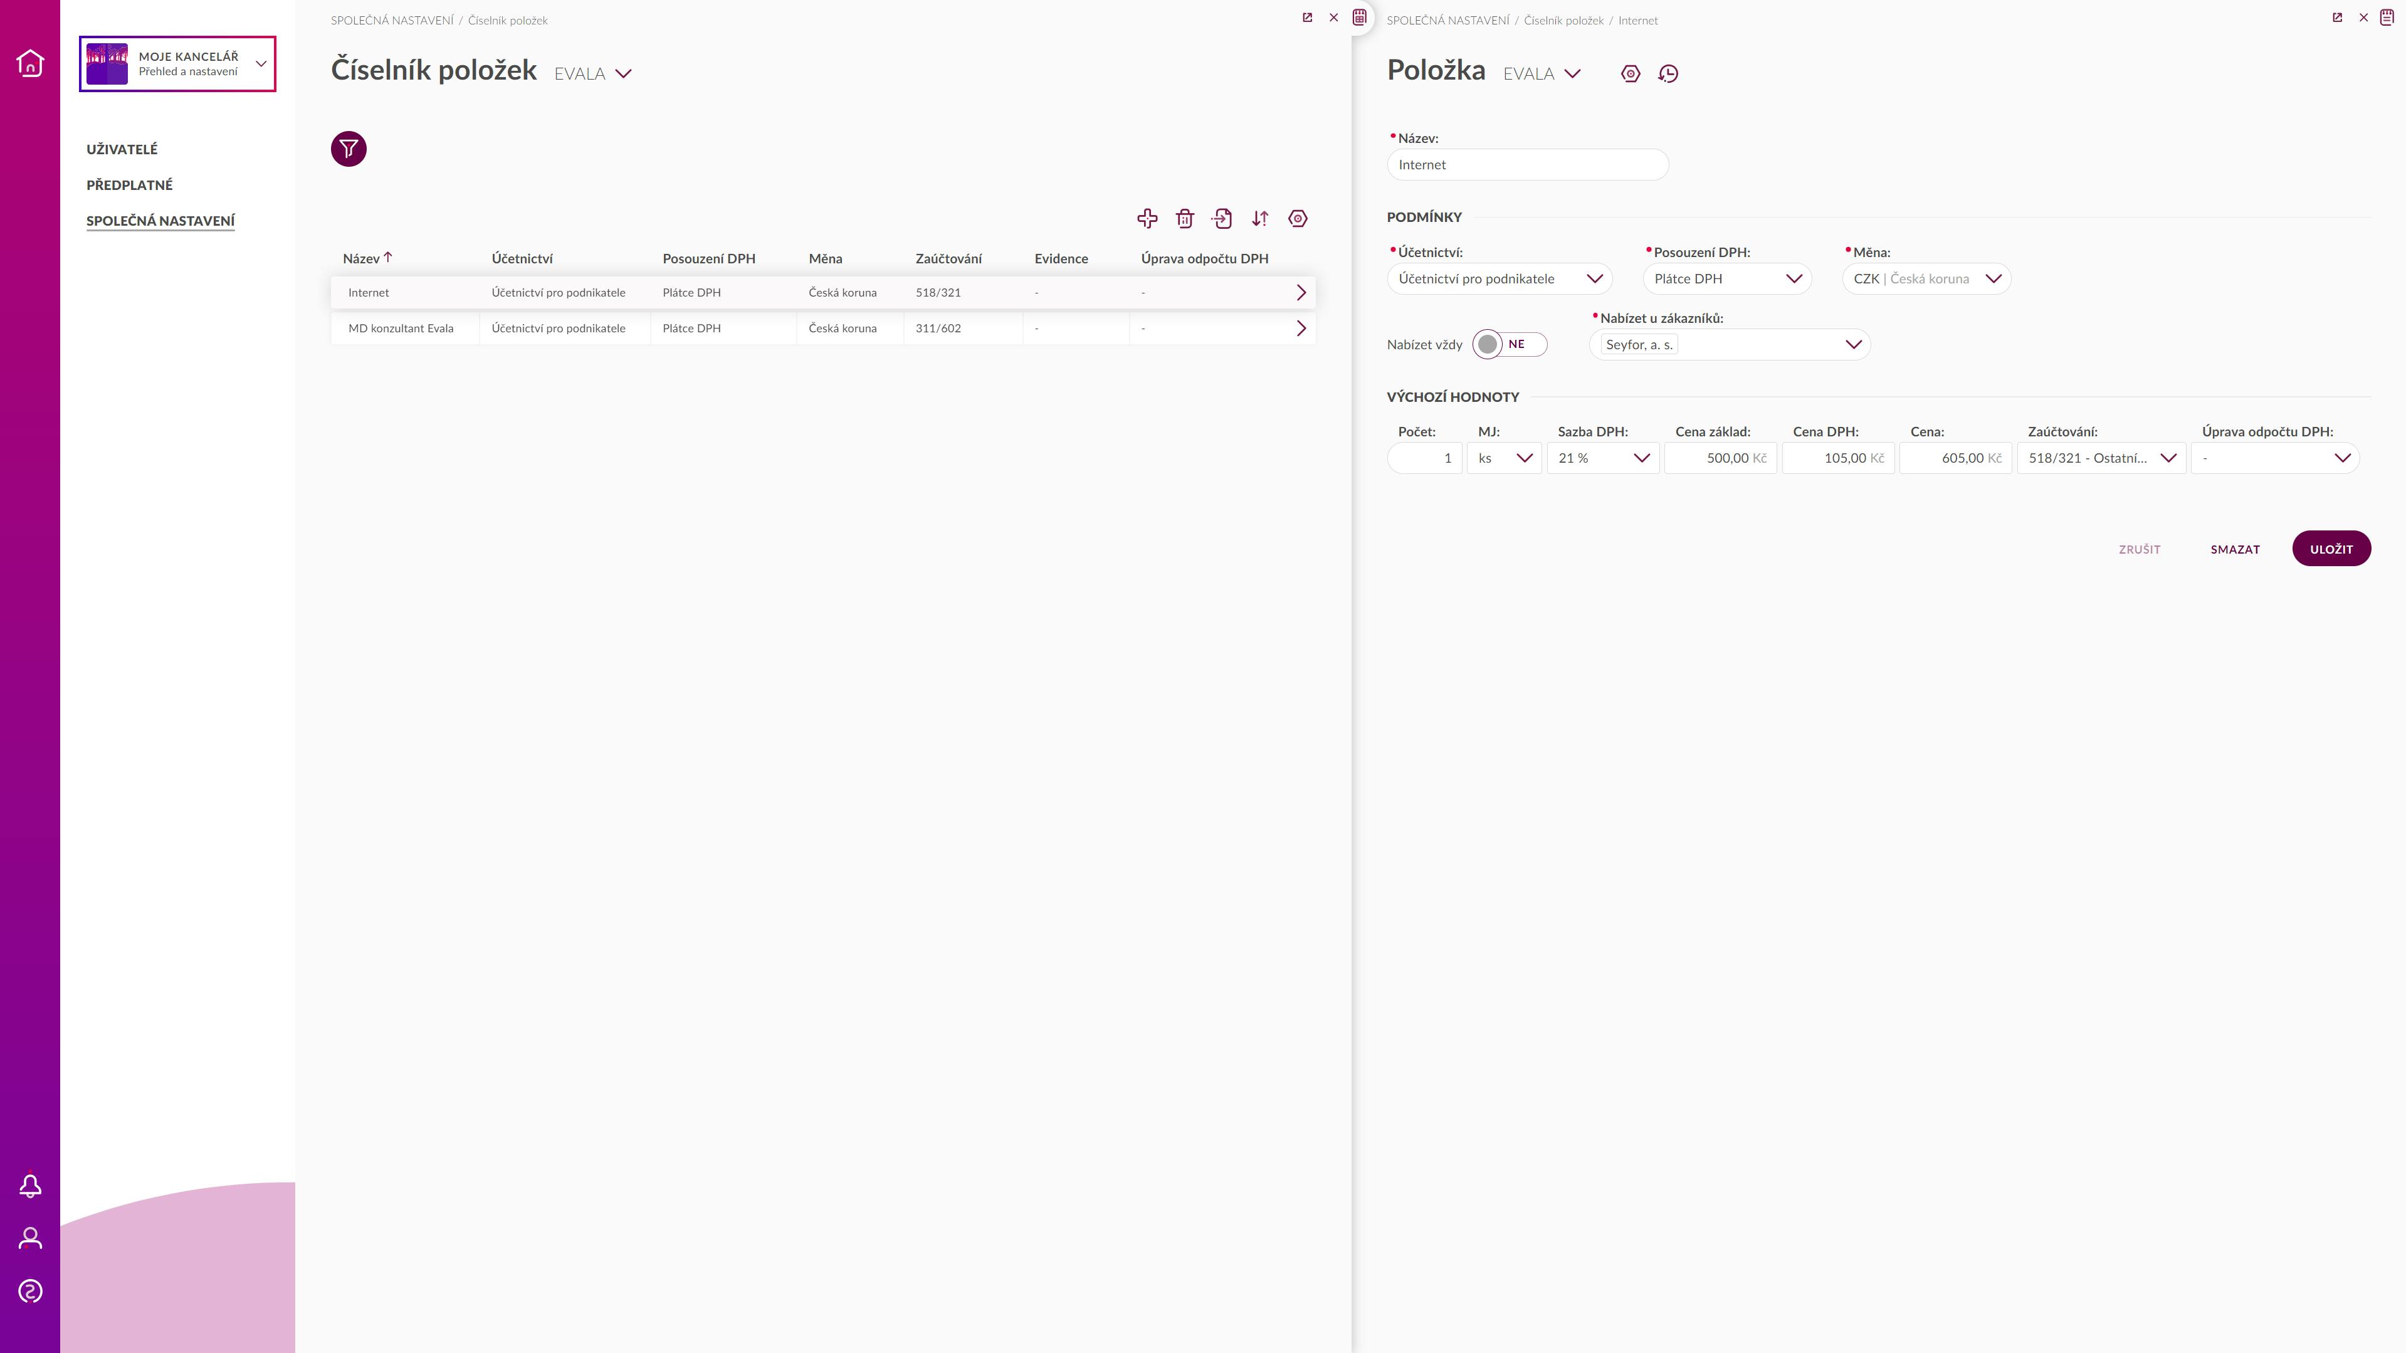
Task: Focus the Počet input field
Action: 1424,458
